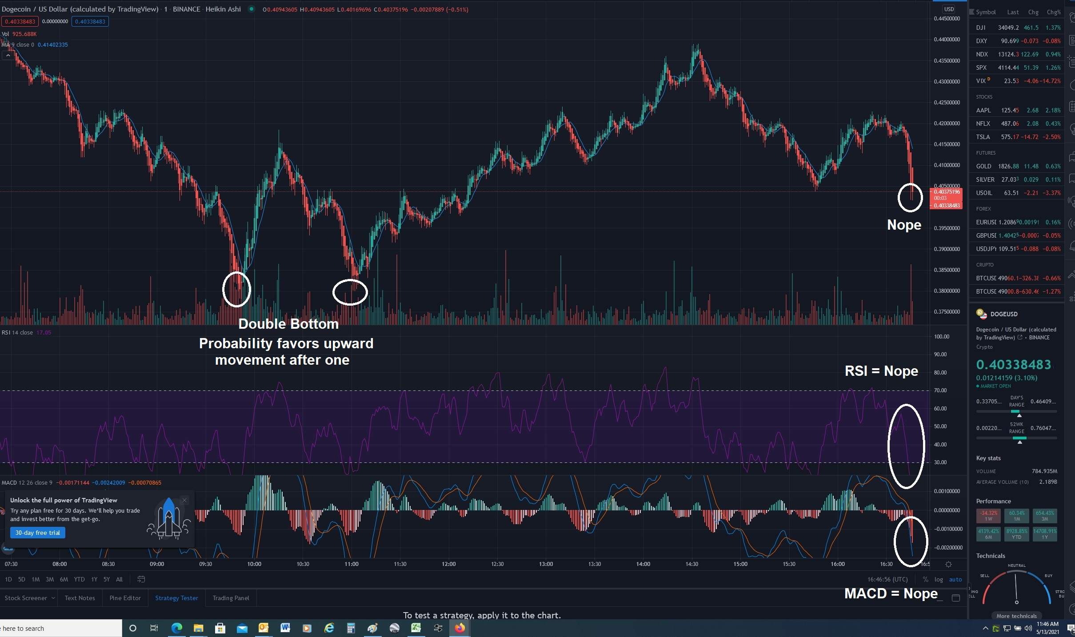The height and width of the screenshot is (637, 1075).
Task: Open the Mail app from taskbar
Action: [242, 628]
